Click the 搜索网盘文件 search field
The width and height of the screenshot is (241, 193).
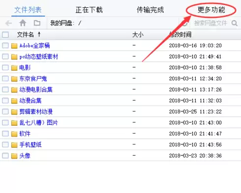pyautogui.click(x=211, y=23)
